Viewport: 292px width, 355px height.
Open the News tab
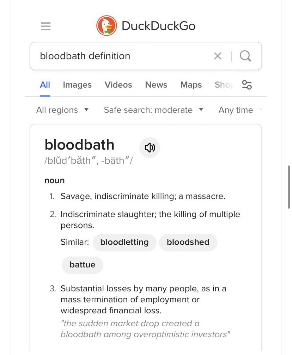point(156,85)
